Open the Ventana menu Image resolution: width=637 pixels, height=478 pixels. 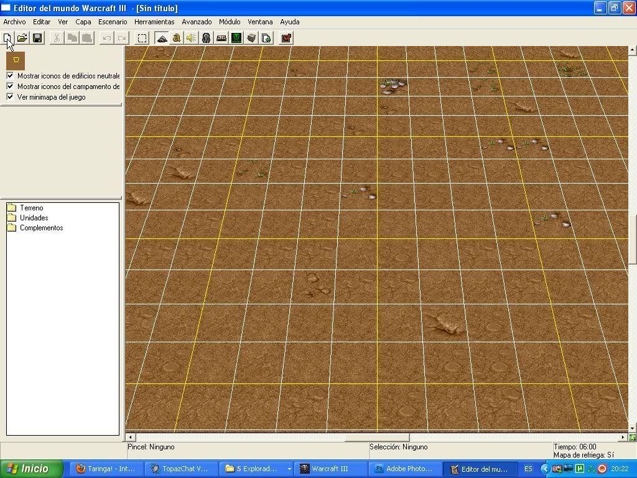(x=260, y=22)
